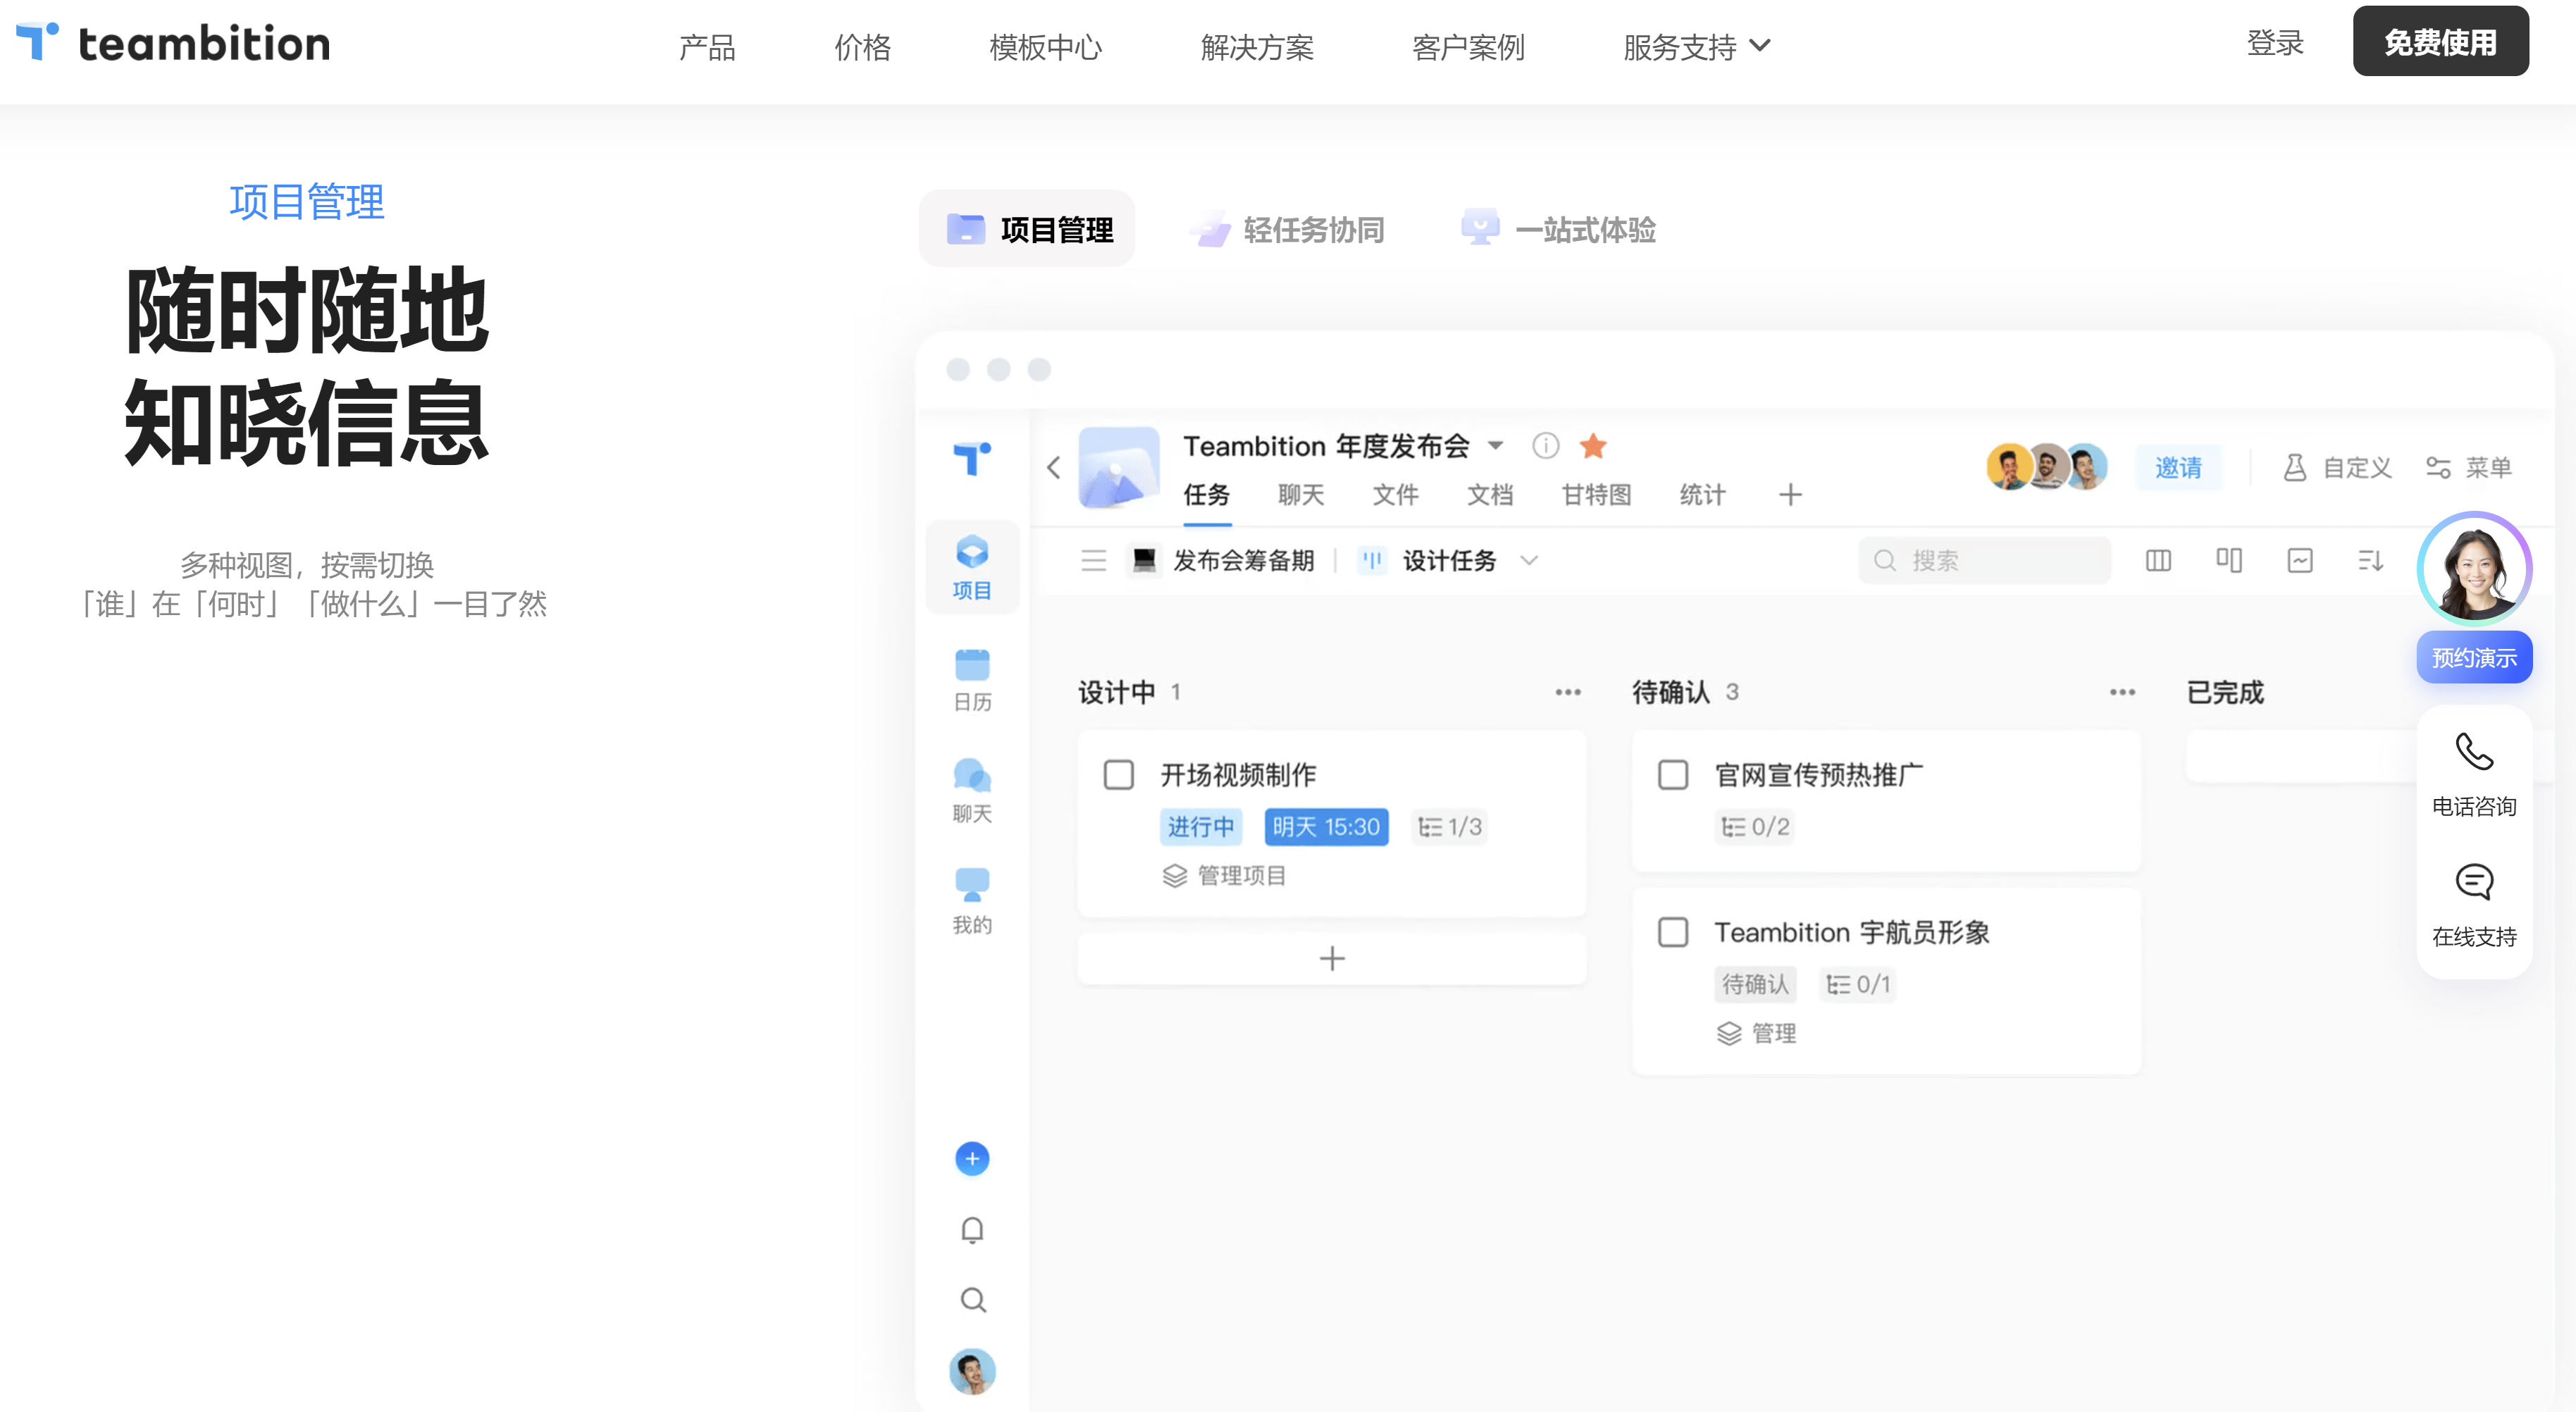The width and height of the screenshot is (2576, 1412).
Task: Click the task sorting icon on toolbar
Action: pos(2370,561)
